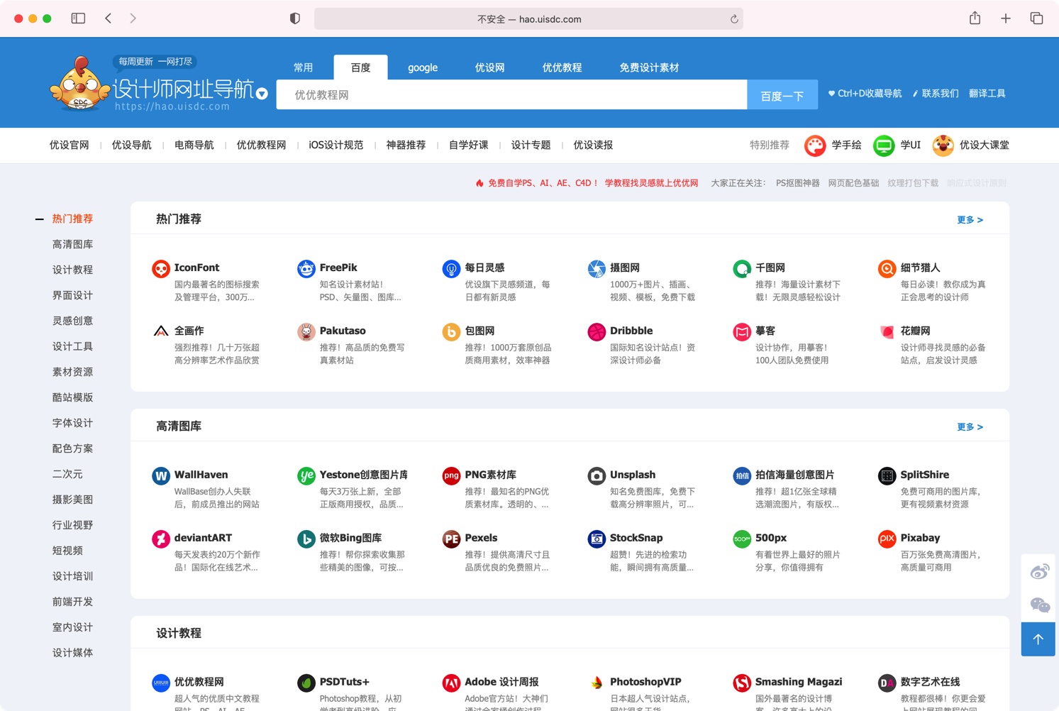Image resolution: width=1059 pixels, height=711 pixels.
Task: Open the Dribbble logo icon
Action: [x=597, y=331]
